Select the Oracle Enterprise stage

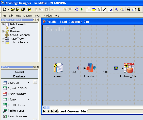(15, 94)
